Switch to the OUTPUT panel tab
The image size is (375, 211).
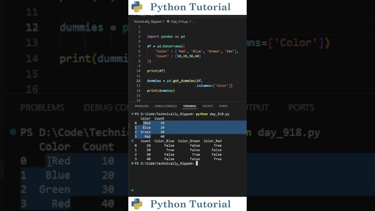pyautogui.click(x=208, y=106)
